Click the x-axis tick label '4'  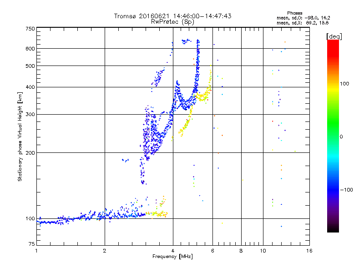173,251
